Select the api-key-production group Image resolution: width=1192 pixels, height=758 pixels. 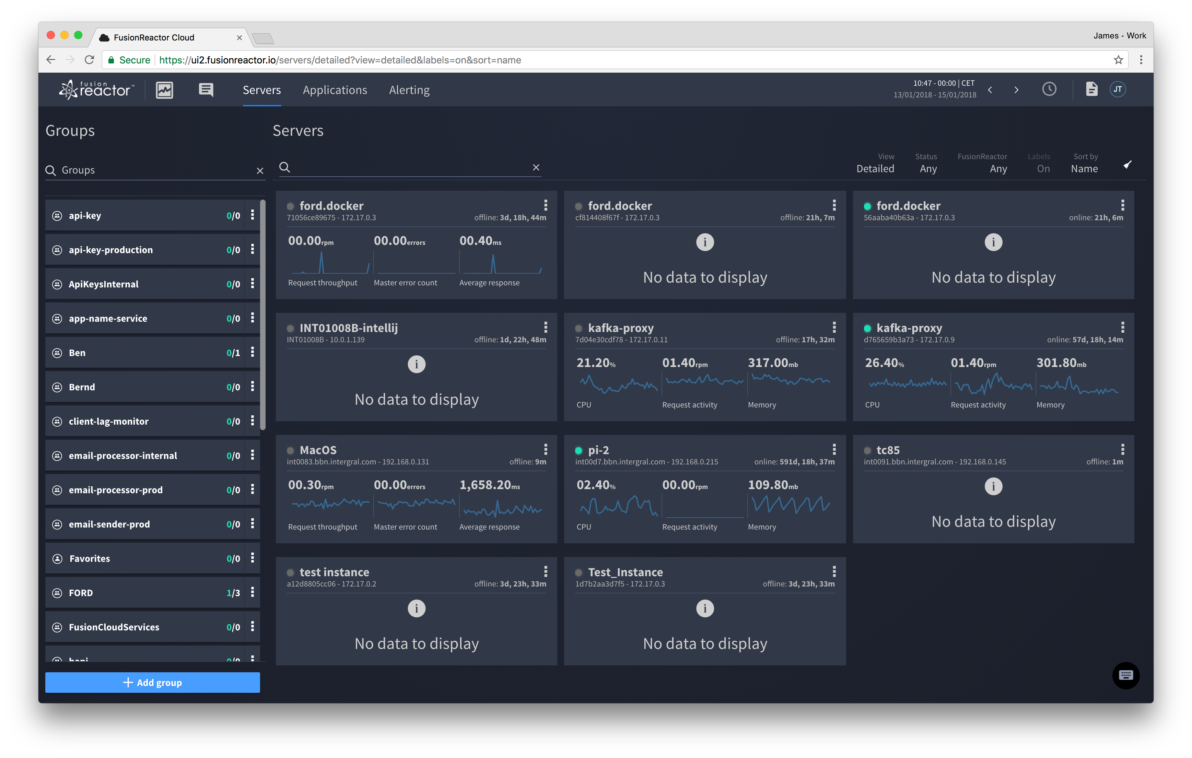(x=152, y=249)
